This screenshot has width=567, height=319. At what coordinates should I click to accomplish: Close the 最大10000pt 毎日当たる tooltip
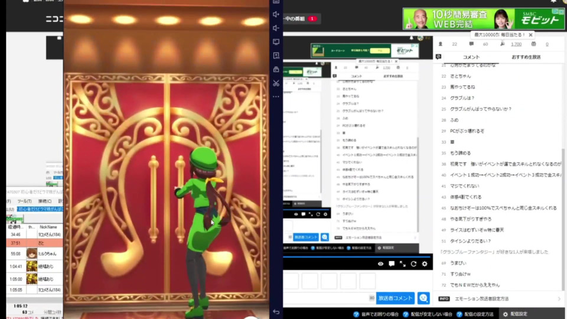[530, 35]
